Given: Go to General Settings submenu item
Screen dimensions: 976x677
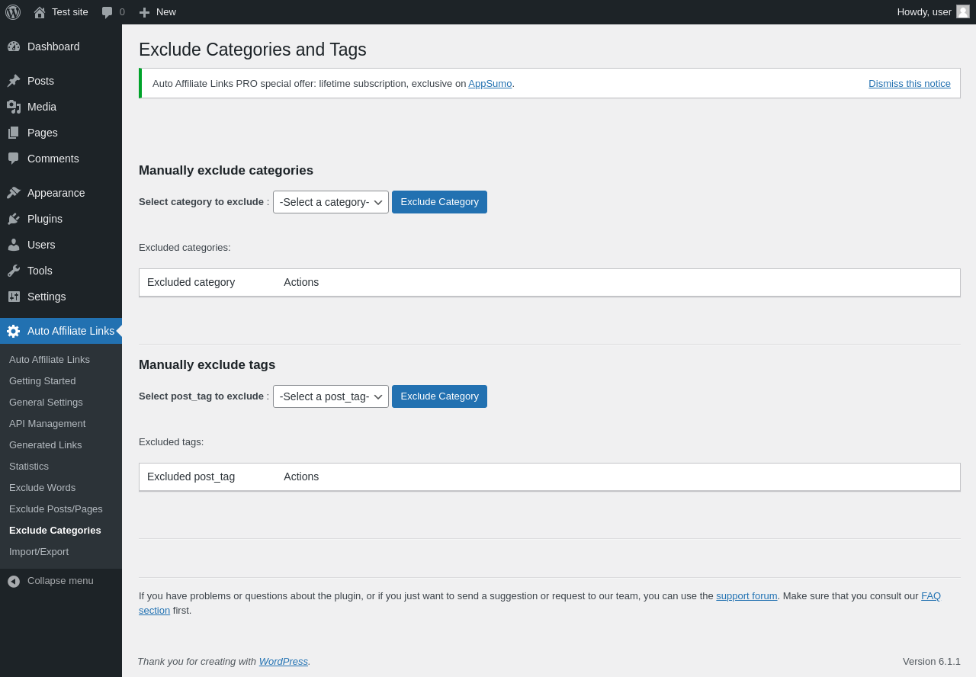Looking at the screenshot, I should (x=46, y=402).
